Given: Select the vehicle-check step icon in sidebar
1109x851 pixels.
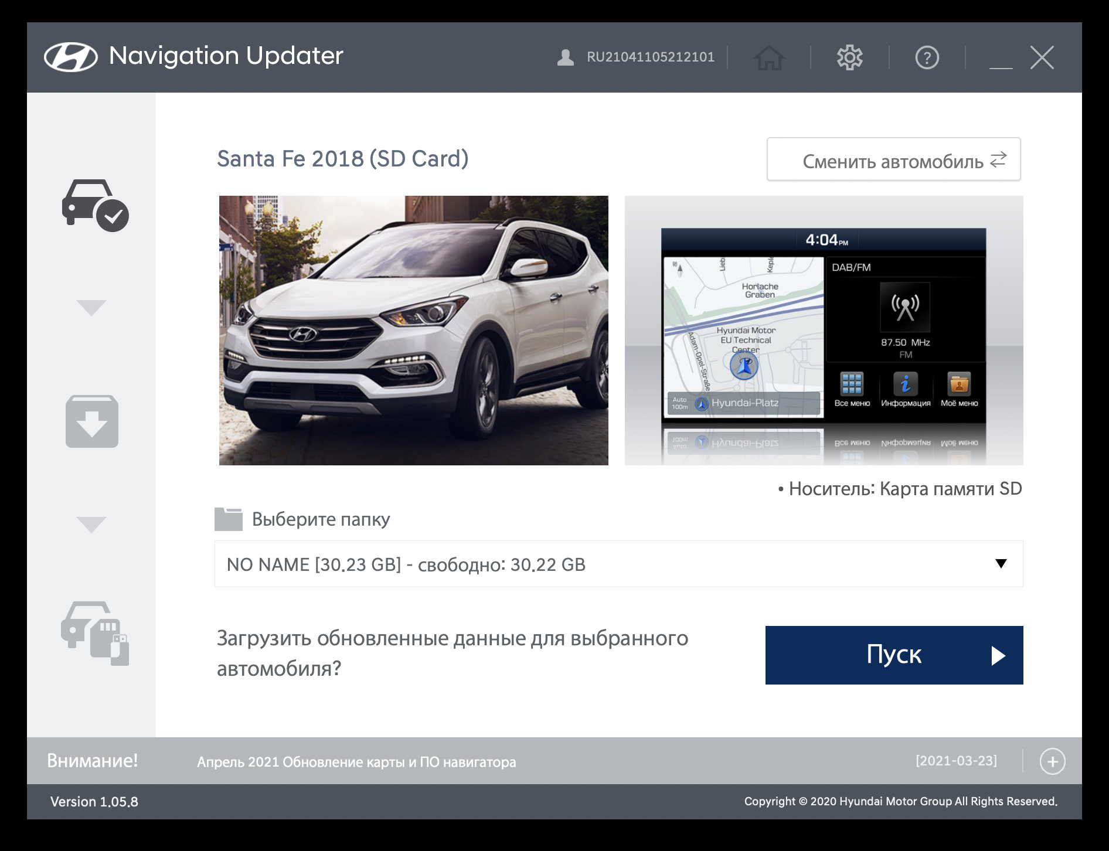Looking at the screenshot, I should tap(95, 205).
